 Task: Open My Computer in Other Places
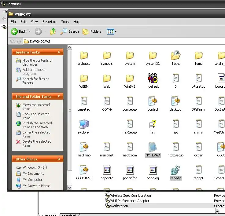click(29, 180)
